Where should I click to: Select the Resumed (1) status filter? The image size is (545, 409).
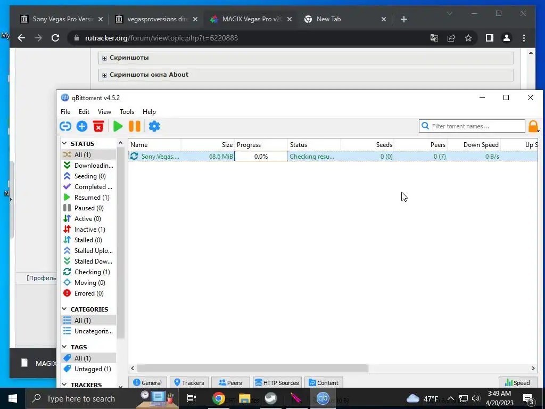tap(89, 198)
